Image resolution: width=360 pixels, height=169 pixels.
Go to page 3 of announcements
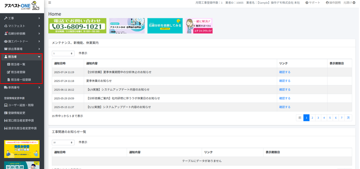click(318, 118)
